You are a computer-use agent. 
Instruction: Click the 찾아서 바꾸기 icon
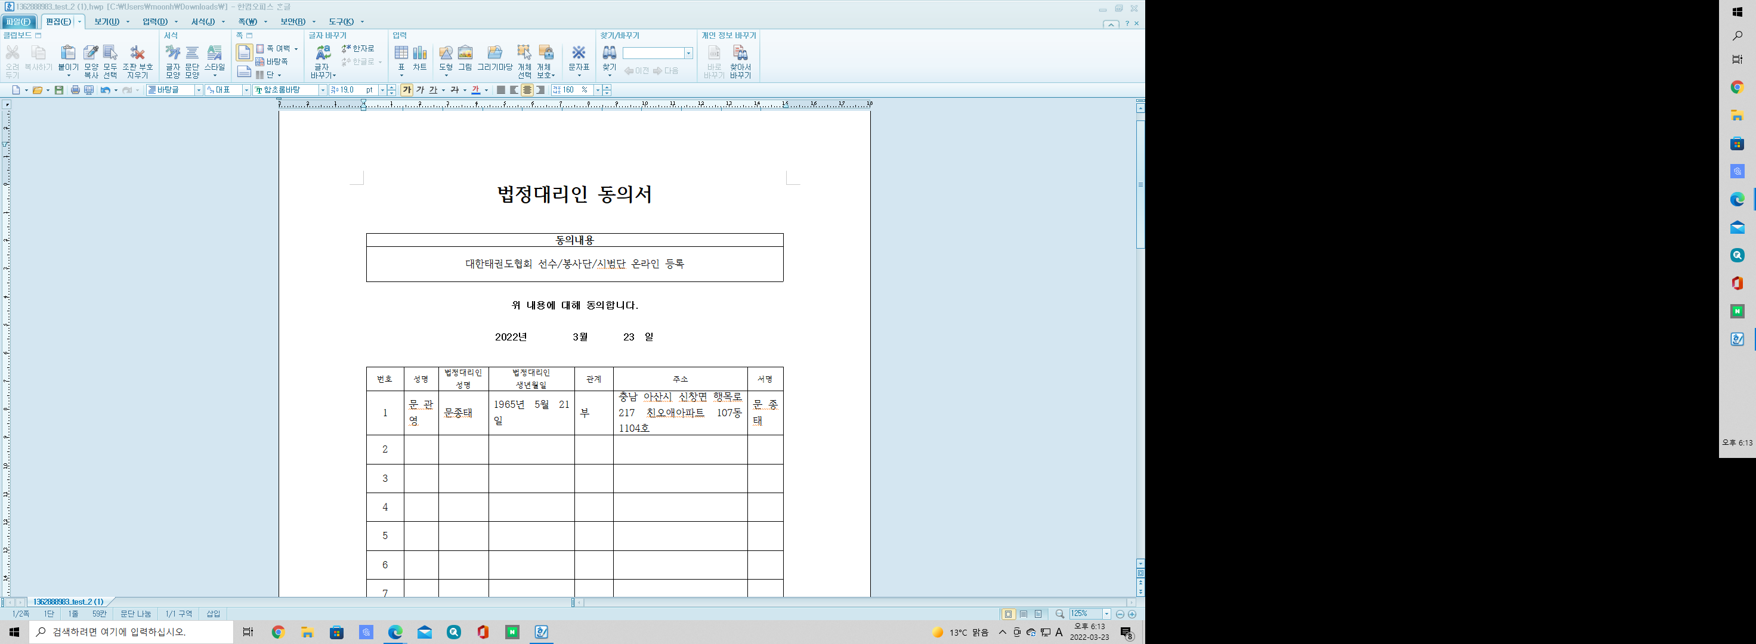click(x=740, y=53)
